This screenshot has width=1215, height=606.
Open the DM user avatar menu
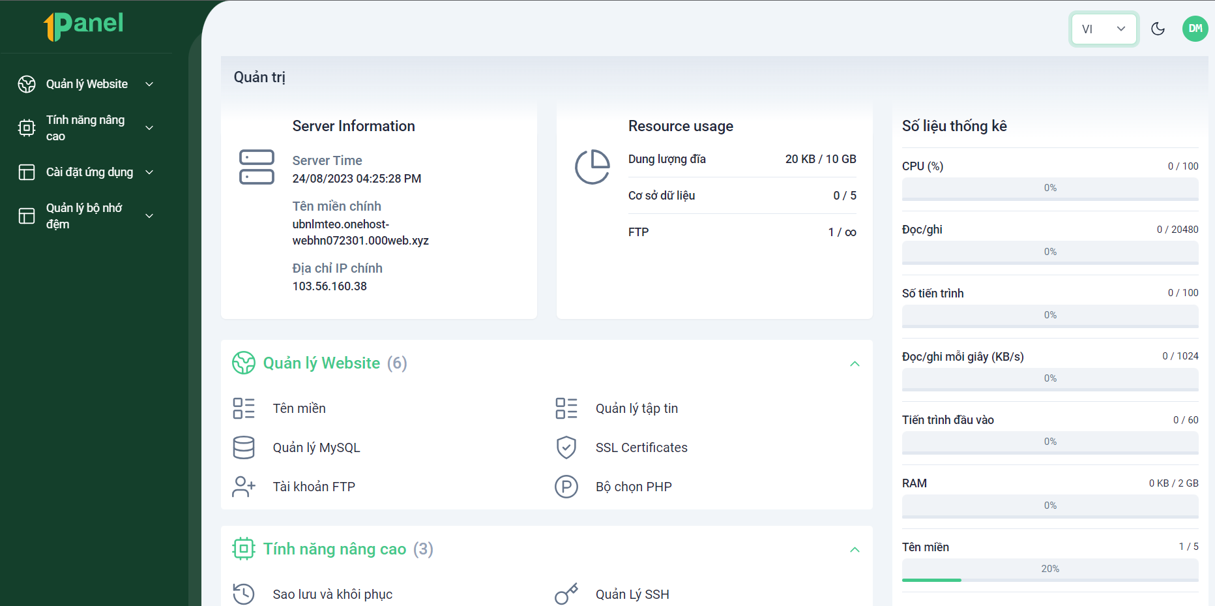click(x=1195, y=29)
